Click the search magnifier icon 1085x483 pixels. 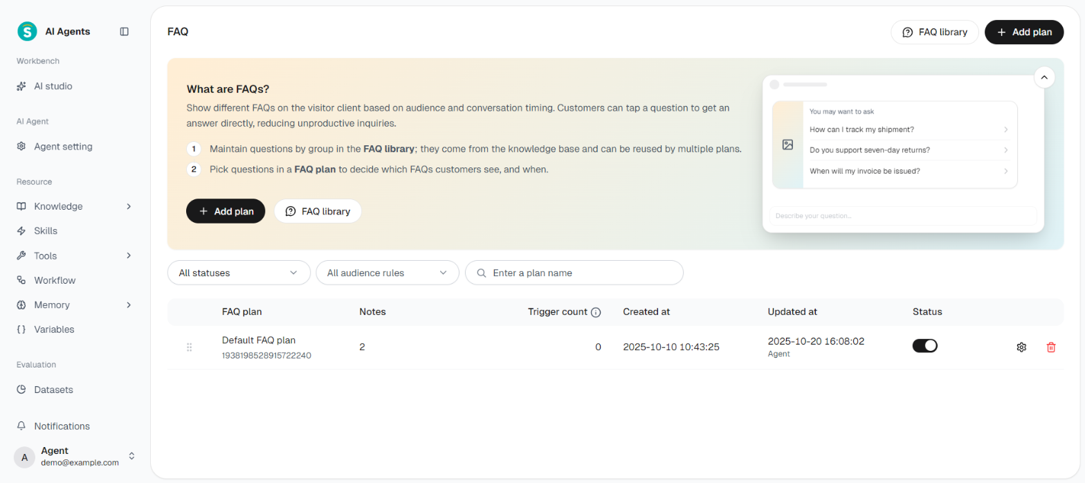(x=482, y=273)
